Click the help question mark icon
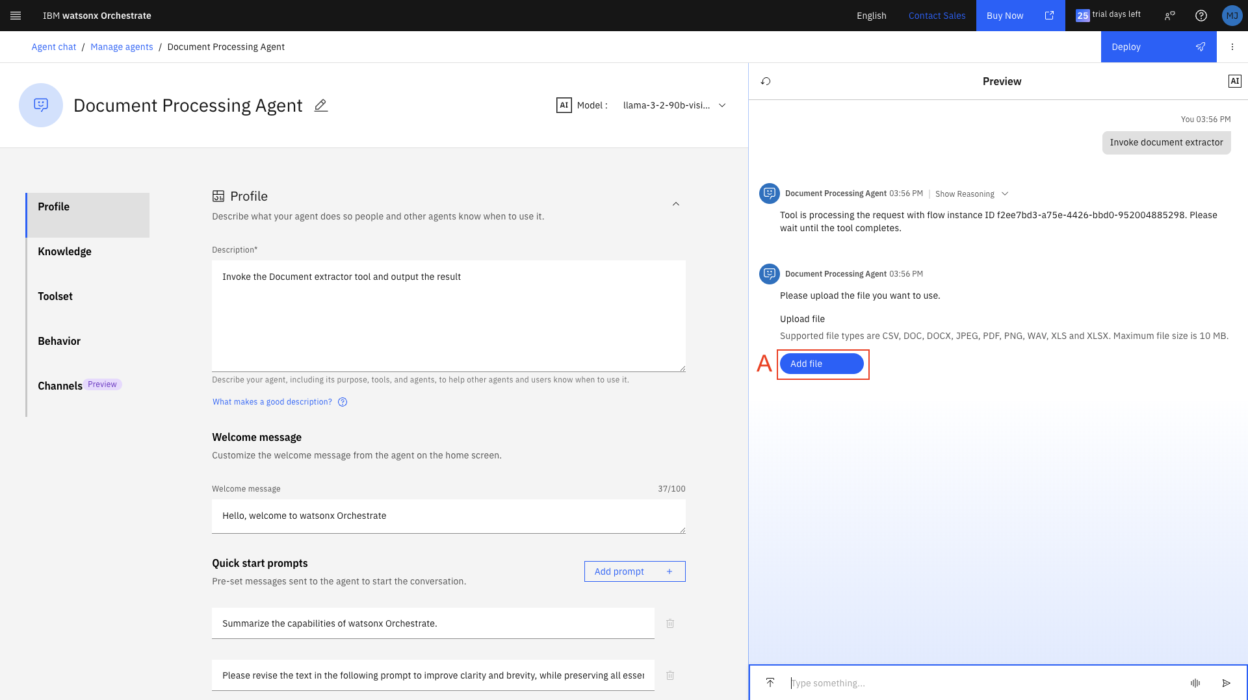Image resolution: width=1248 pixels, height=700 pixels. point(1201,16)
